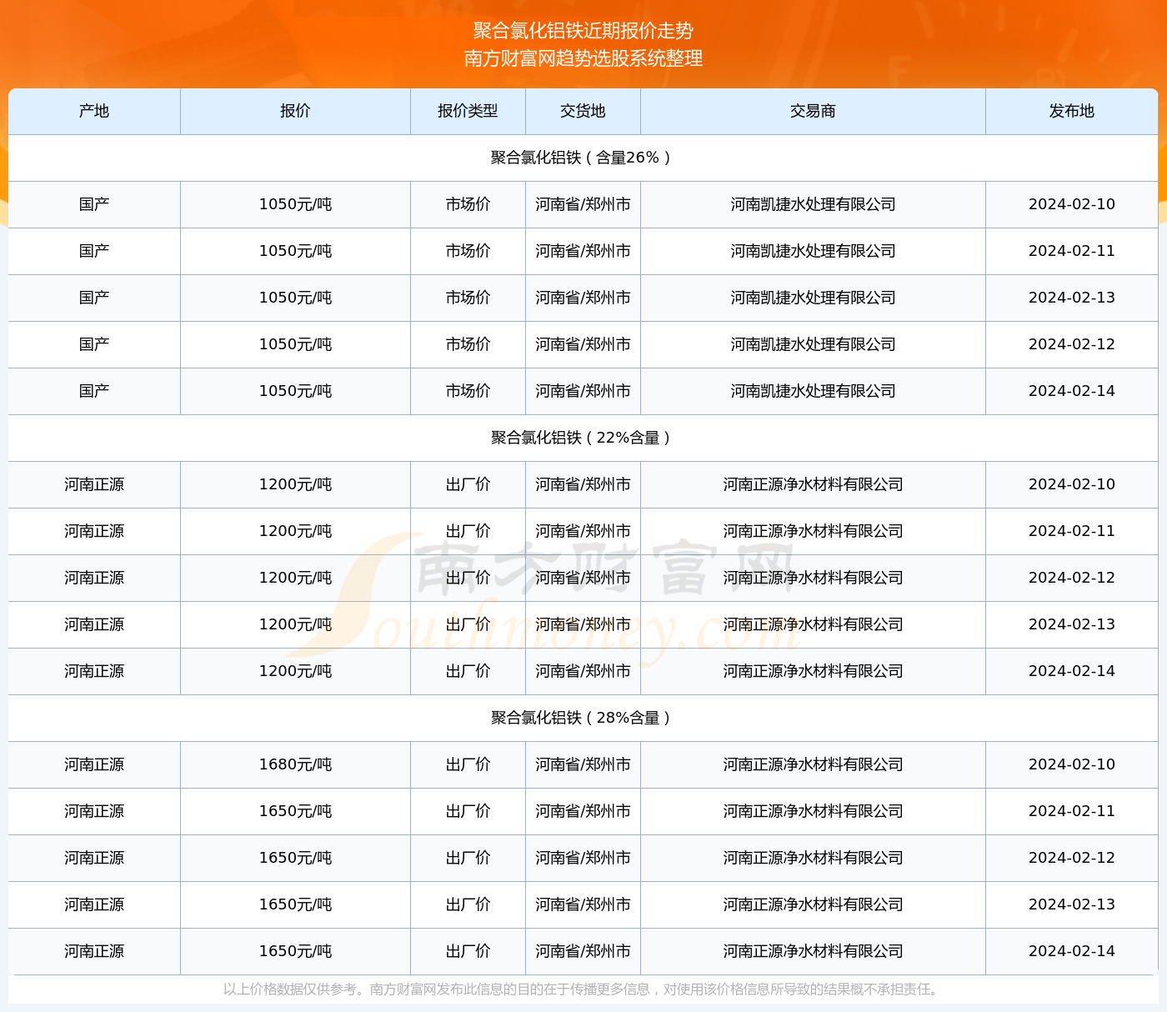Click the date 2024-02-13 in the 1650元/吨 row
The height and width of the screenshot is (1012, 1167).
click(x=1072, y=904)
